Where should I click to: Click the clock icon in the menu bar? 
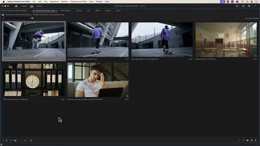click(256, 2)
